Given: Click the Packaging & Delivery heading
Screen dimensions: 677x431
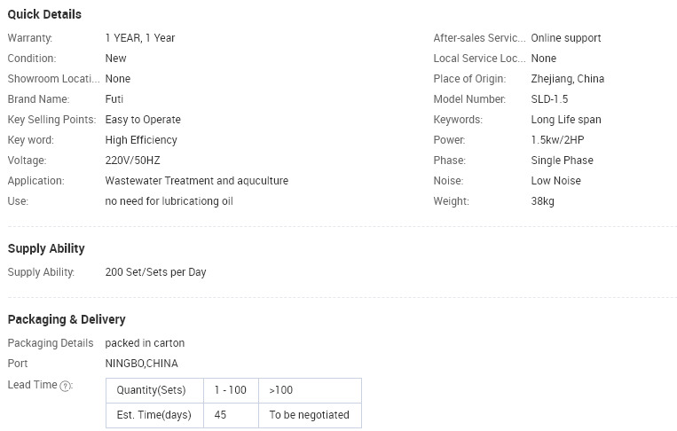Looking at the screenshot, I should pos(67,319).
